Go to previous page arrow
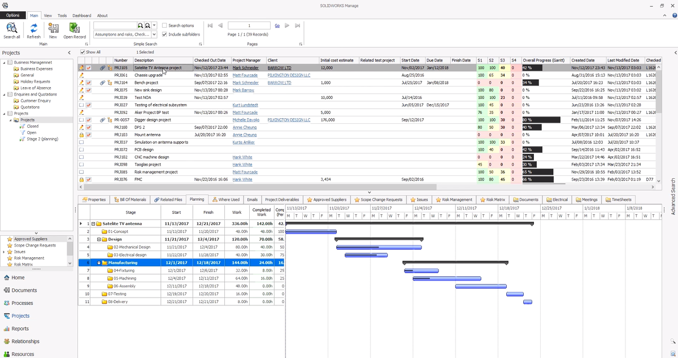Screen dimensions: 678x358 tap(220, 25)
